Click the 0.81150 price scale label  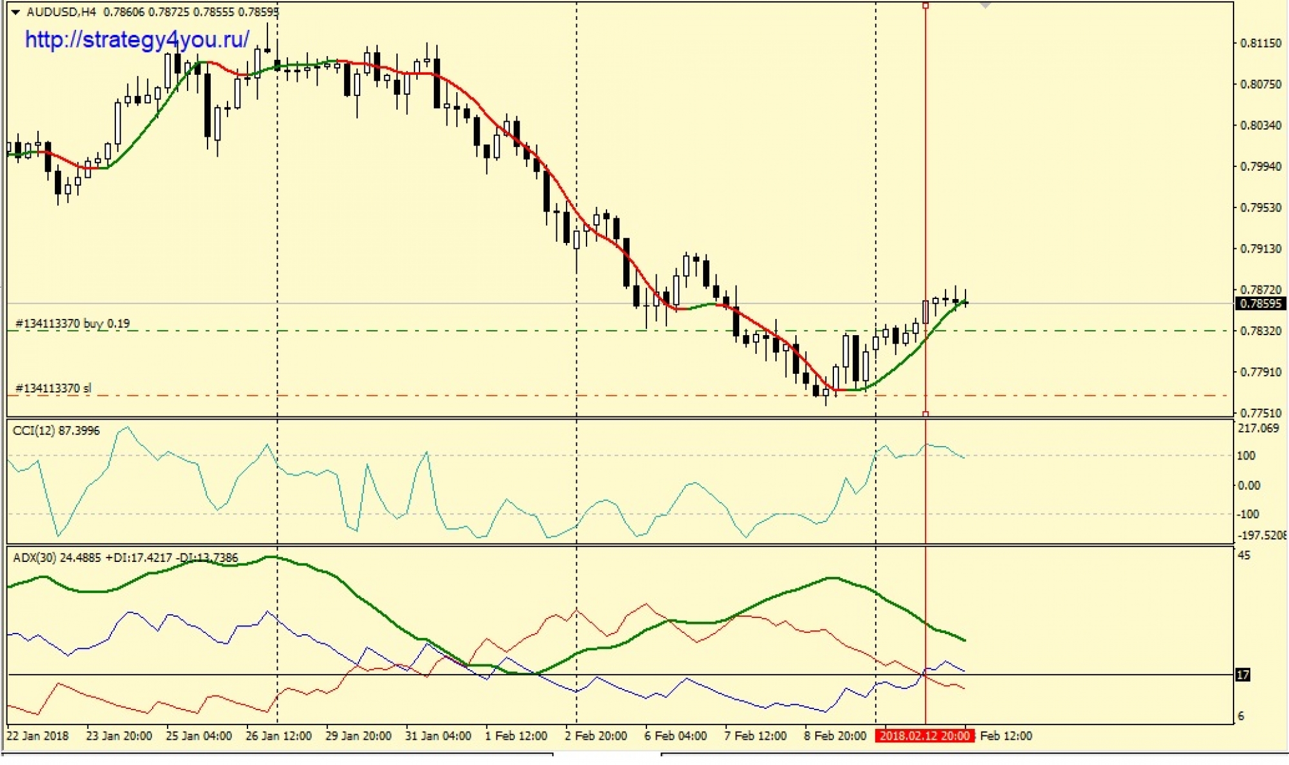pos(1261,43)
